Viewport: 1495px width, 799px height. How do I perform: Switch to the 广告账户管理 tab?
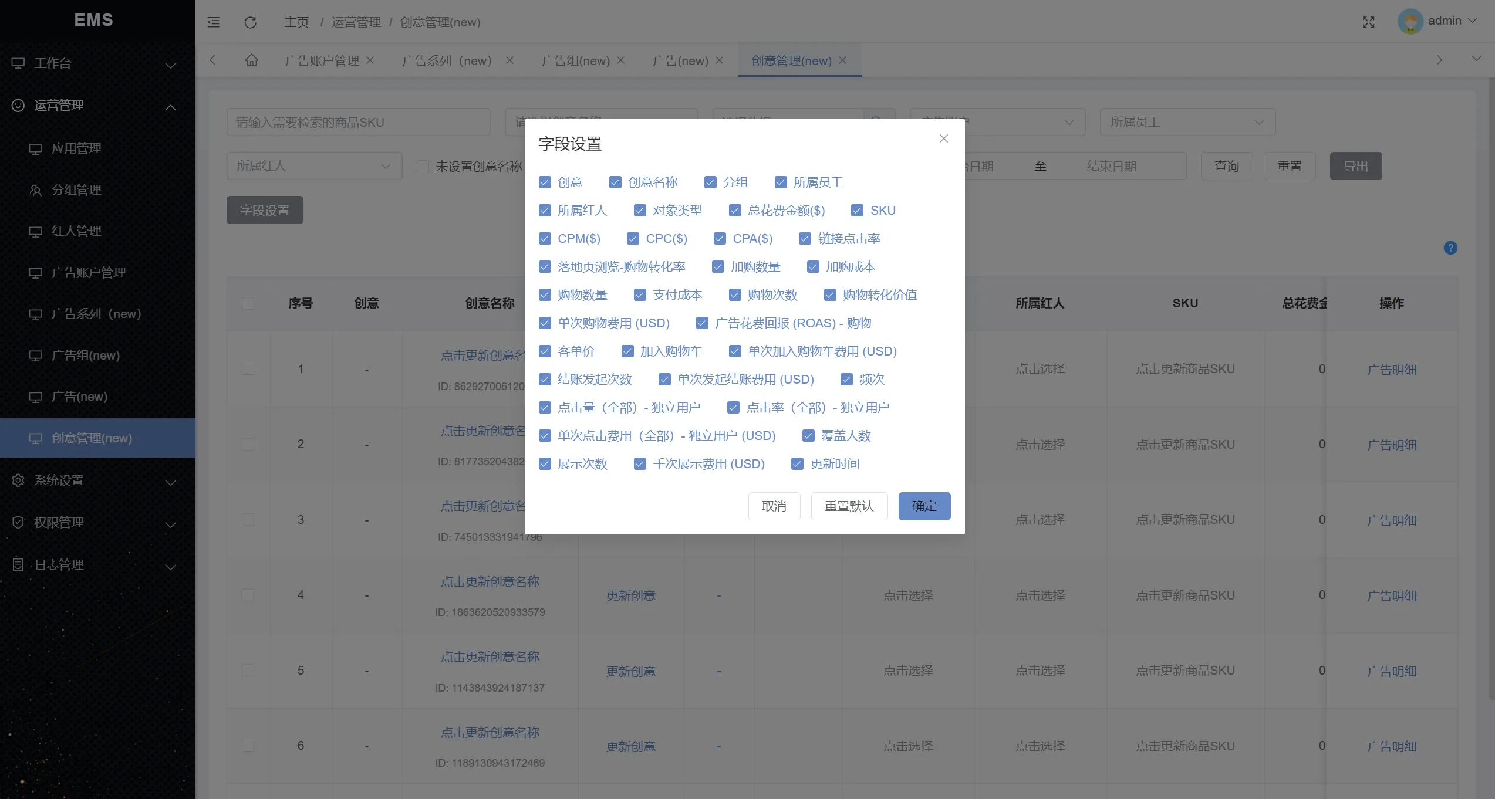click(x=322, y=60)
